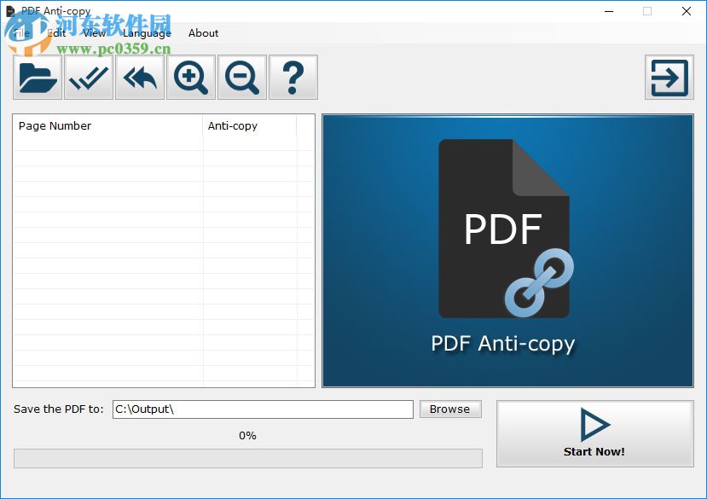Open the View menu
Screen dimensions: 707x499
94,32
